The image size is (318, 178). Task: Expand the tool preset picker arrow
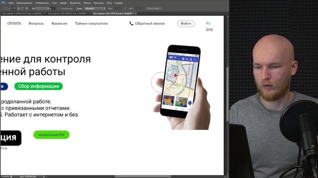(x=9, y=9)
